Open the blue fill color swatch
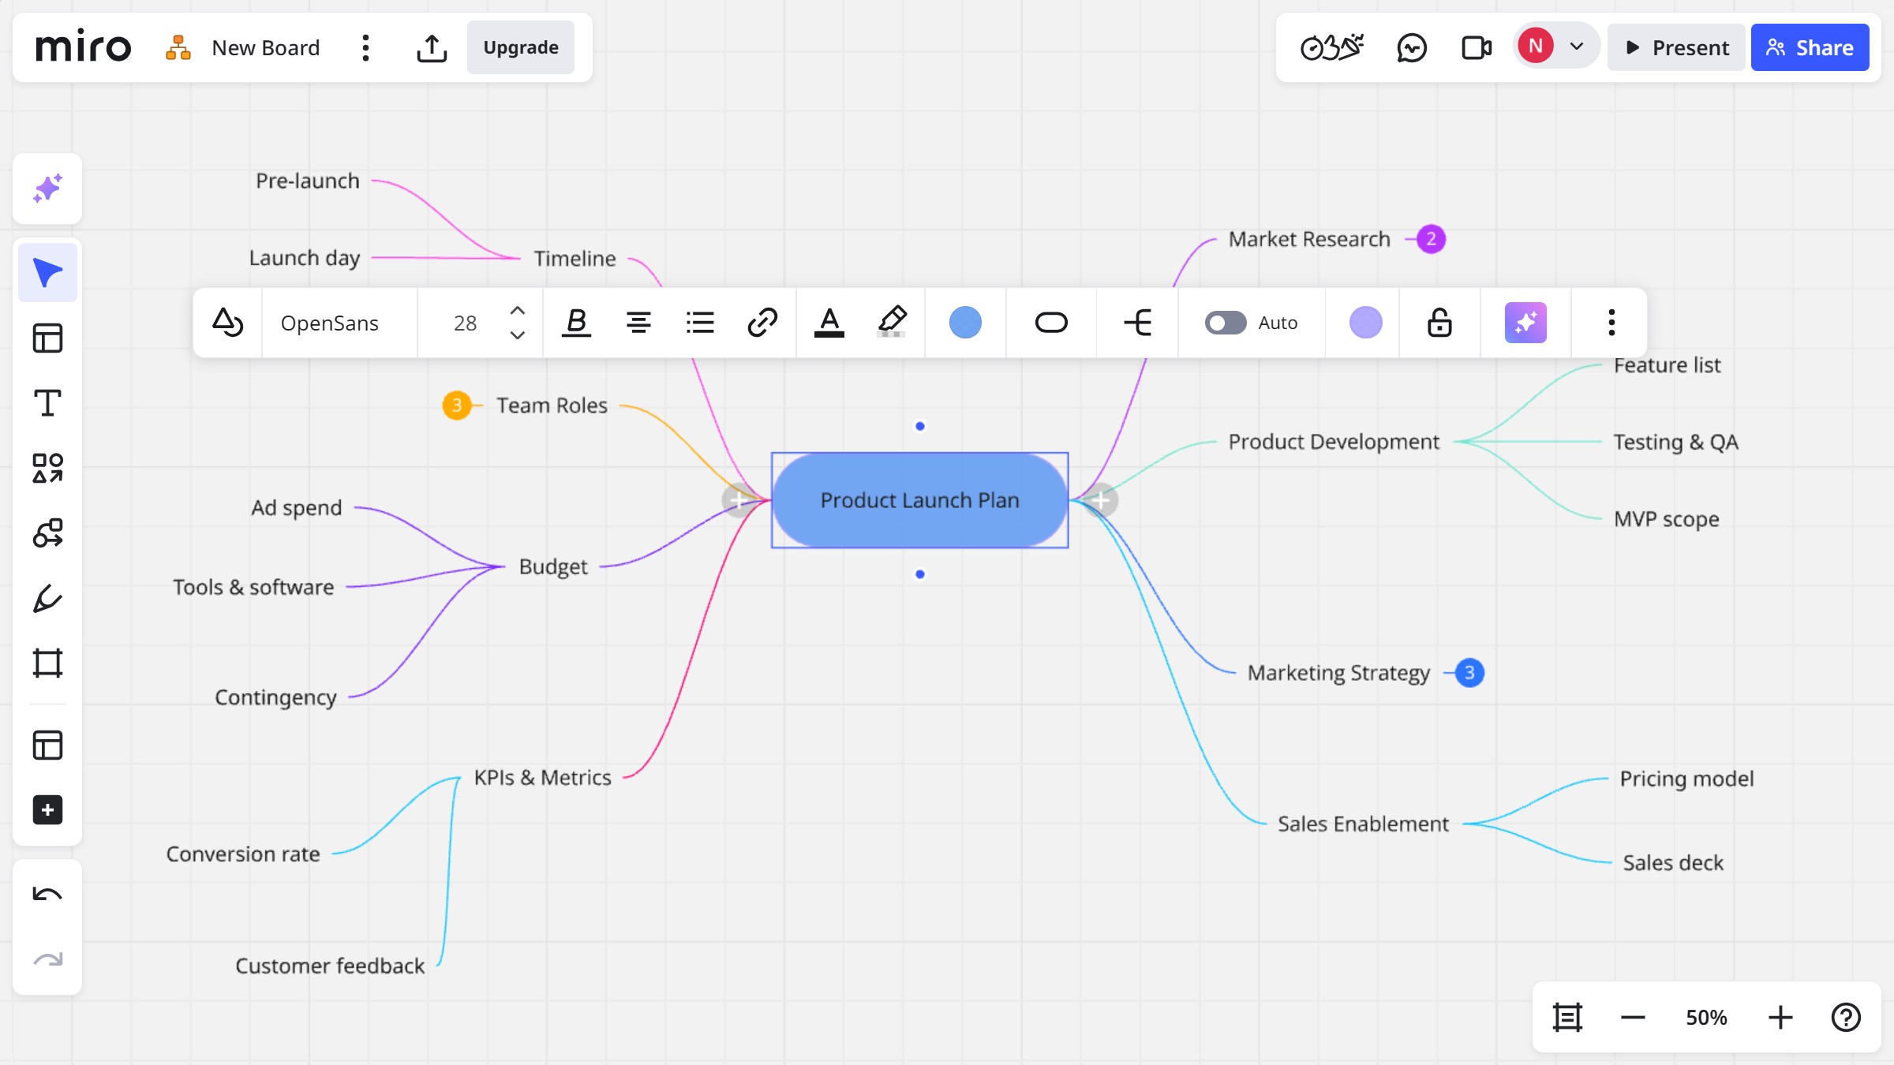Image resolution: width=1894 pixels, height=1065 pixels. pos(965,323)
